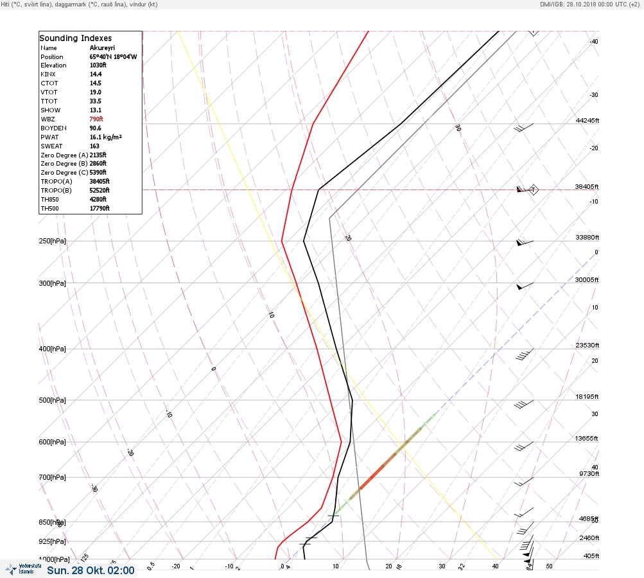This screenshot has width=644, height=578.
Task: Click the Zero Degree (A) value '2135ft'
Action: pos(98,155)
